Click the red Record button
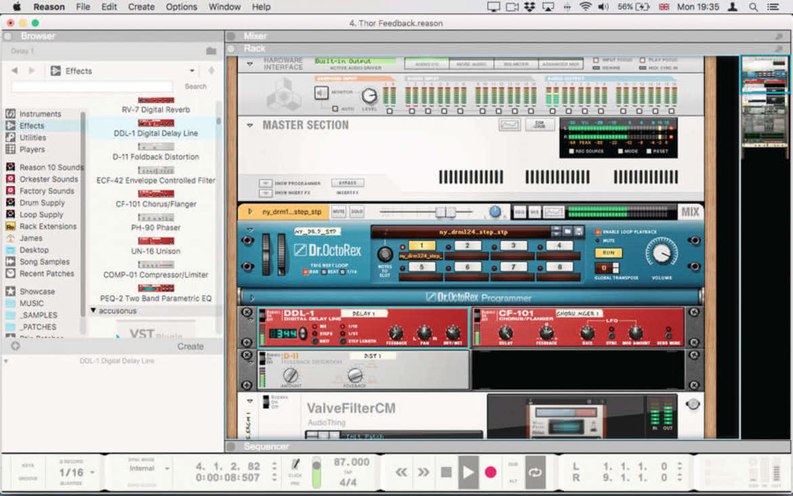Viewport: 793px width, 496px height. click(490, 472)
